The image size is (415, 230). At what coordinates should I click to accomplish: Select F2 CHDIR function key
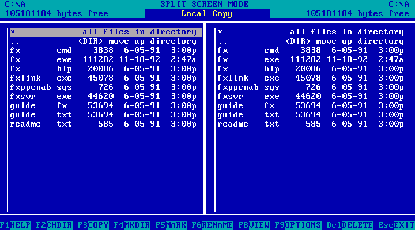54,225
